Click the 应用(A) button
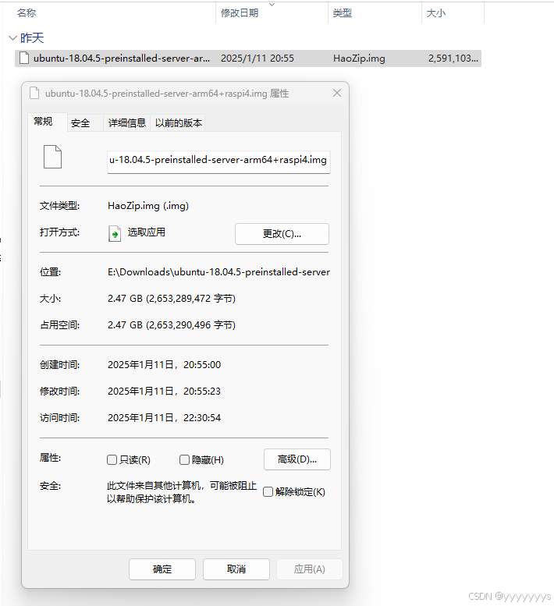The height and width of the screenshot is (606, 554). pyautogui.click(x=309, y=569)
